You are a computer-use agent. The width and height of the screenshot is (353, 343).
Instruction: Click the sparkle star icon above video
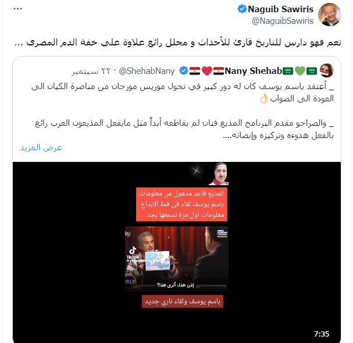click(197, 171)
